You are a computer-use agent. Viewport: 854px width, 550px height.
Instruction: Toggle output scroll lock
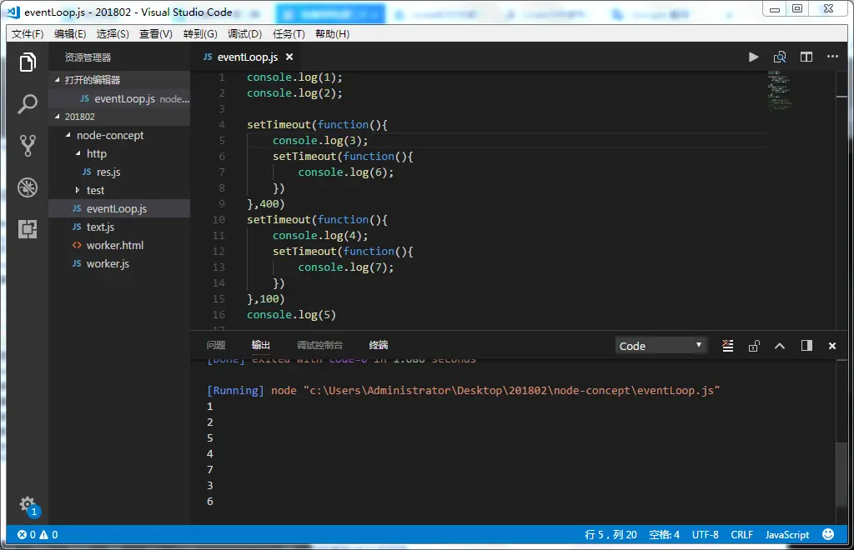point(754,346)
